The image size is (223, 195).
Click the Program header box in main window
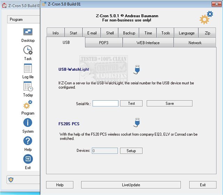(23, 19)
